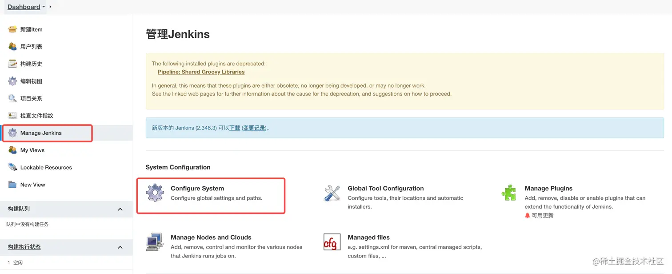Click the 检查文件指纹 ID card icon

12,116
